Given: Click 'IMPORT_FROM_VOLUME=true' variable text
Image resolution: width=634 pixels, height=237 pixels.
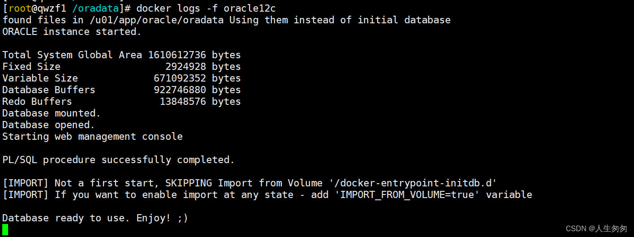Looking at the screenshot, I should (407, 194).
